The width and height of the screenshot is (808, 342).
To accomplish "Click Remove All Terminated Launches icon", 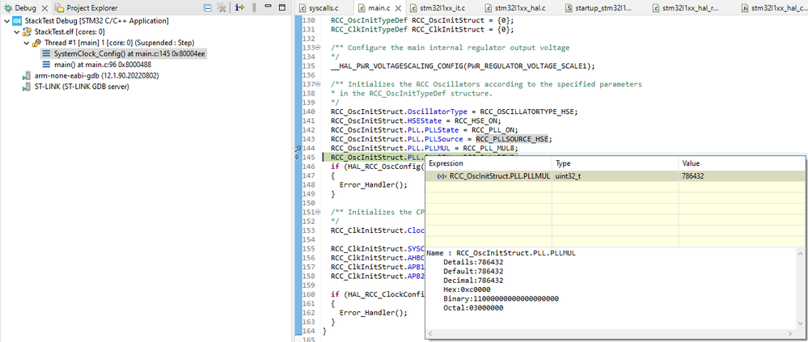I will (x=222, y=8).
